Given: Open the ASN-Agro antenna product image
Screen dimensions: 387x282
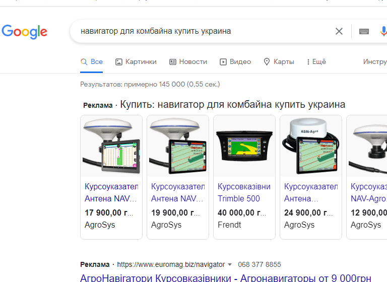Looking at the screenshot, I should (x=311, y=146).
